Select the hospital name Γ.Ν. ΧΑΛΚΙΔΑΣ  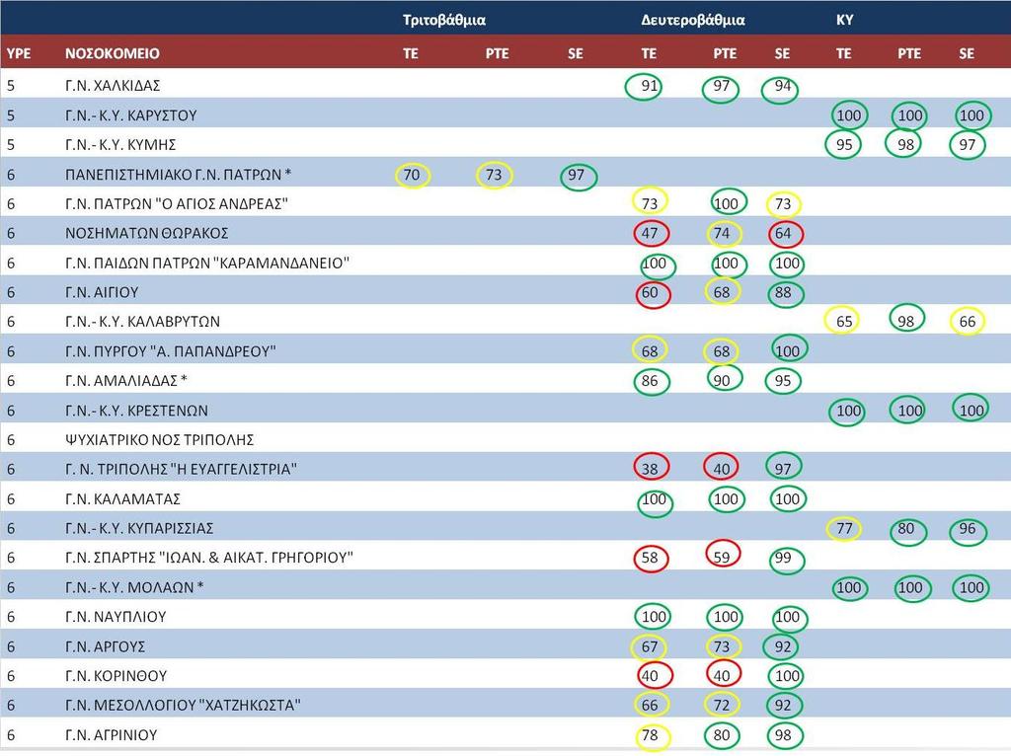coord(113,86)
